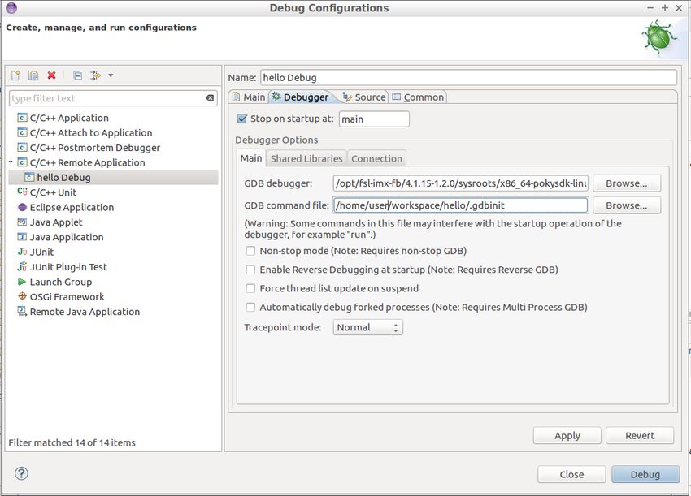Click the GDB debugger path field
The image size is (691, 496).
pyautogui.click(x=460, y=183)
